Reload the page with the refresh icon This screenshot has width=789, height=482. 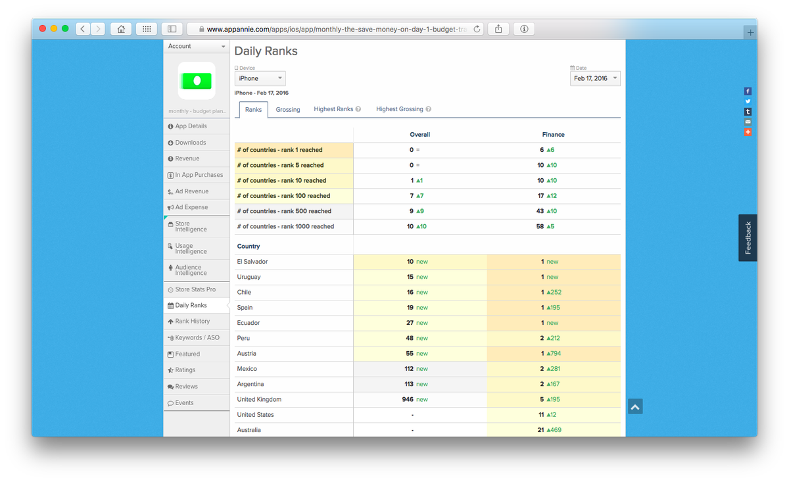[477, 29]
